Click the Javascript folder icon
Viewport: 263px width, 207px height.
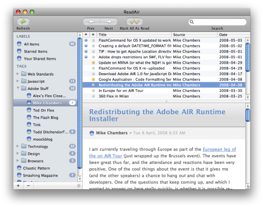tap(24, 81)
